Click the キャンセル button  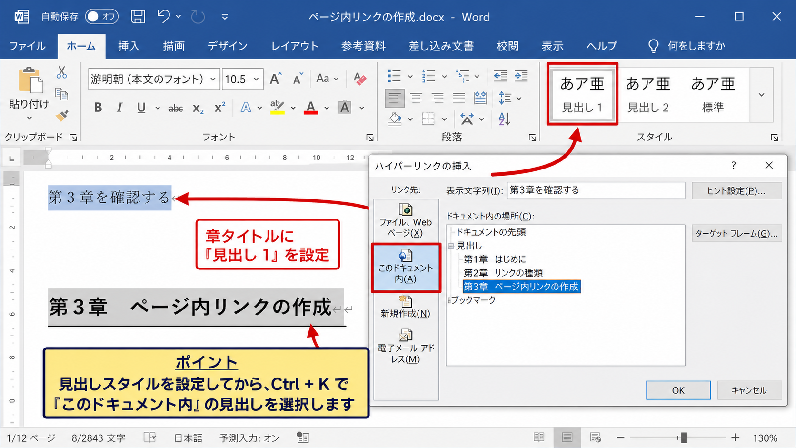(x=749, y=390)
